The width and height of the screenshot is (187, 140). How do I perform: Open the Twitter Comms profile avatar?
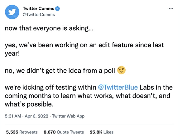click(13, 12)
